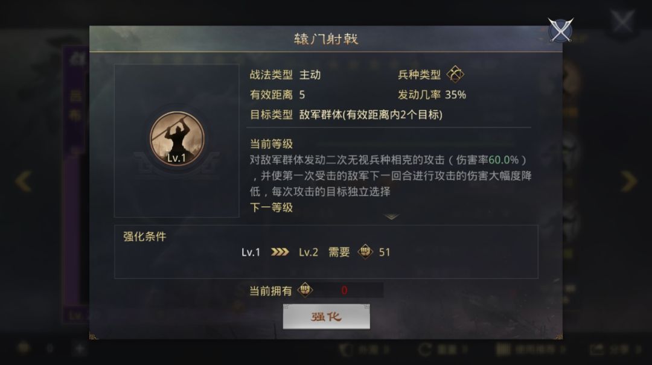The height and width of the screenshot is (365, 652).
Task: Click the 强化 upgrade button
Action: click(327, 317)
